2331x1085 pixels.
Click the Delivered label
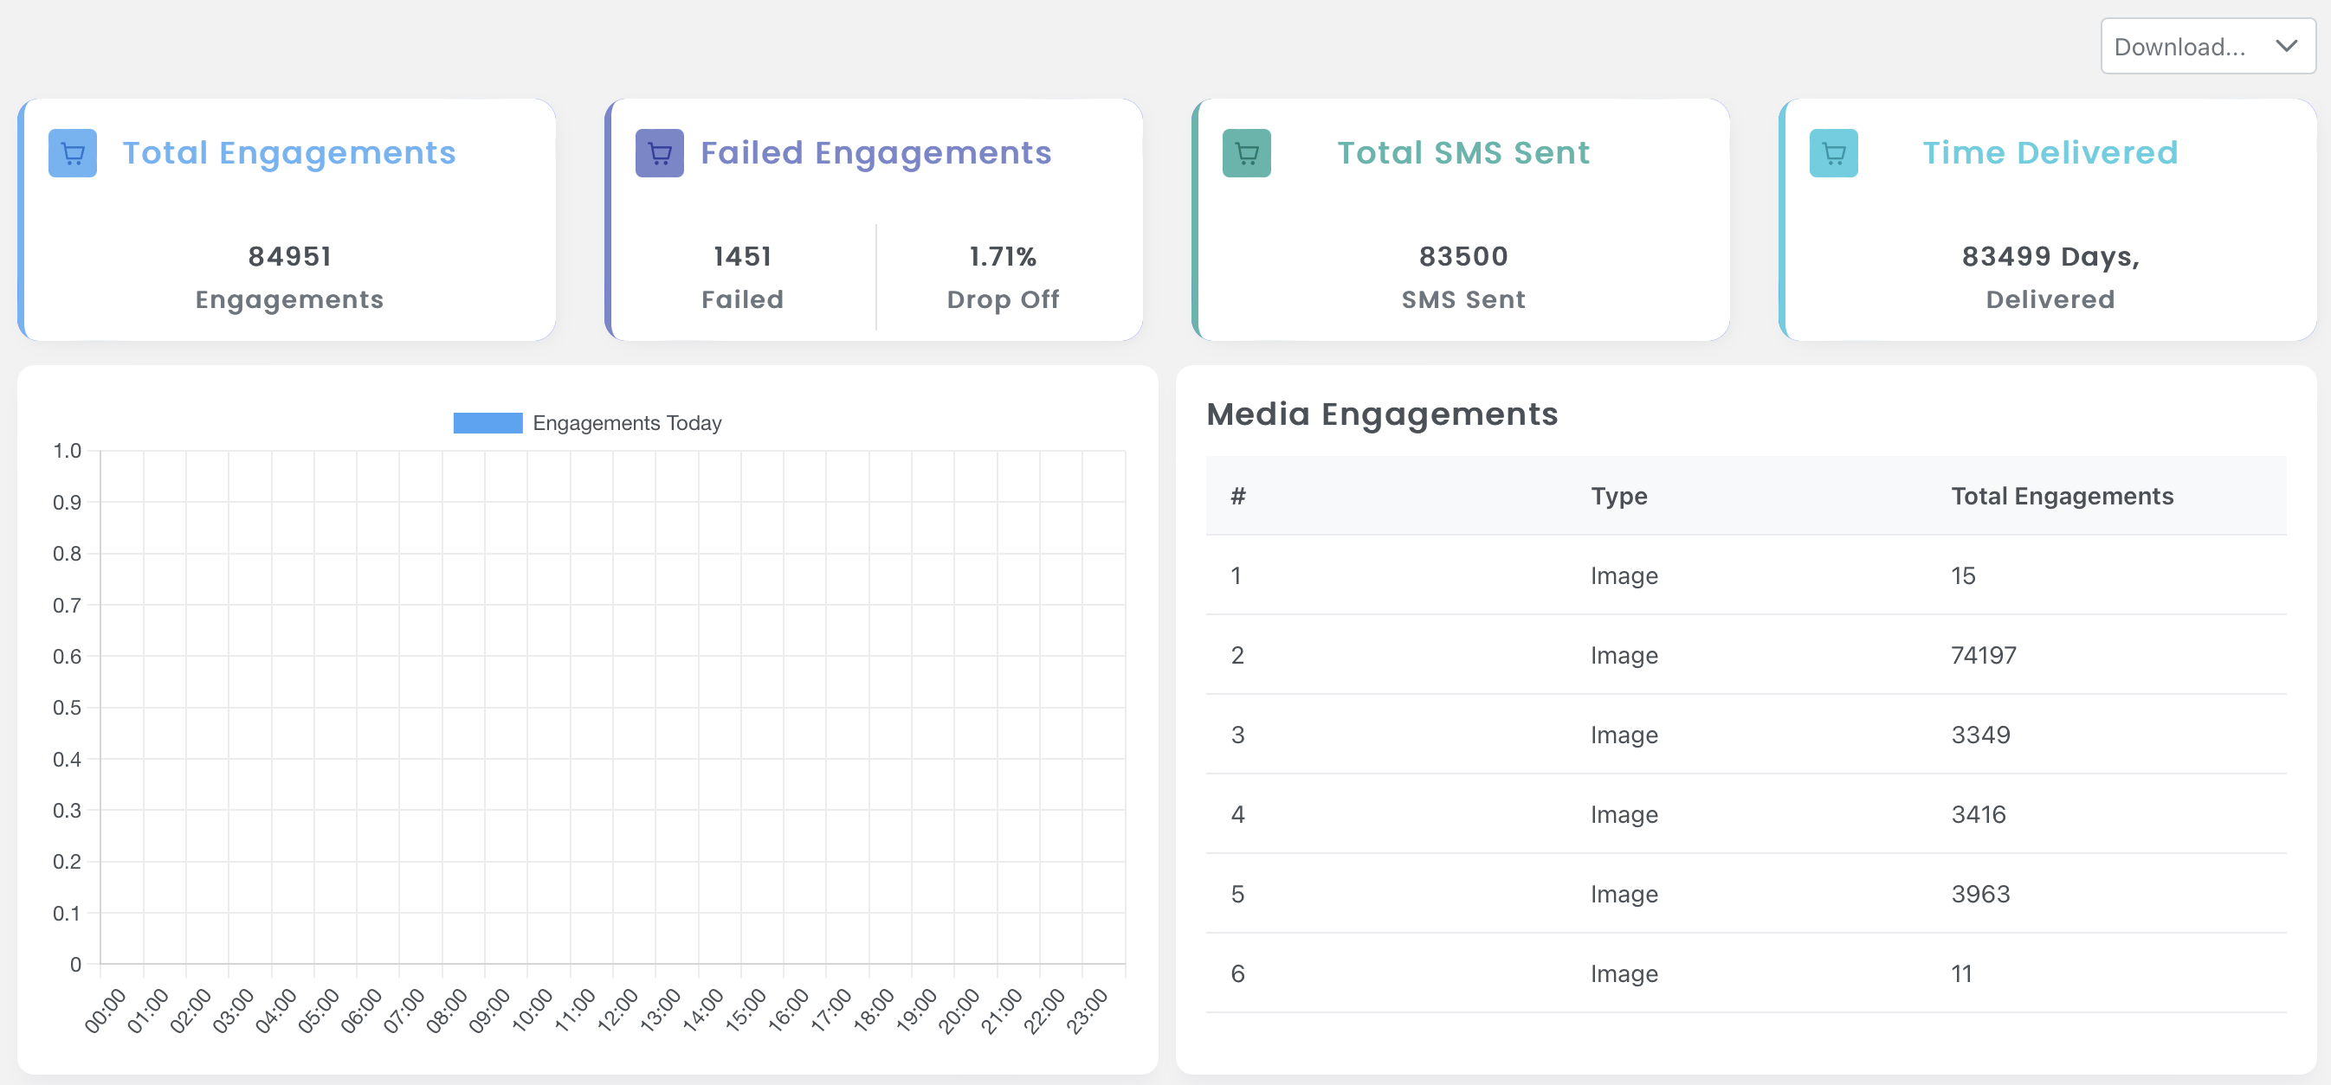[x=2050, y=299]
